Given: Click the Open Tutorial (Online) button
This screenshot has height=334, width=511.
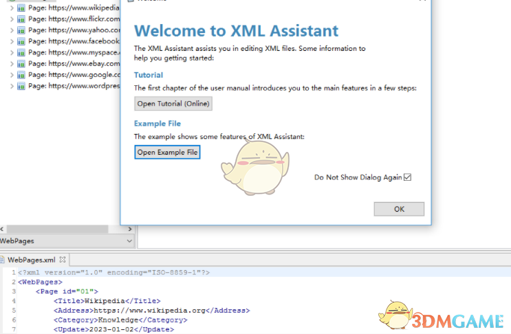Looking at the screenshot, I should pyautogui.click(x=173, y=104).
